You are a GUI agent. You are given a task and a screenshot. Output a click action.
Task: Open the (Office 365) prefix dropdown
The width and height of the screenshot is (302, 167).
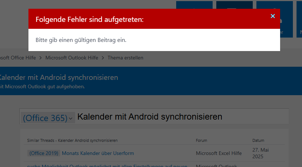48,118
